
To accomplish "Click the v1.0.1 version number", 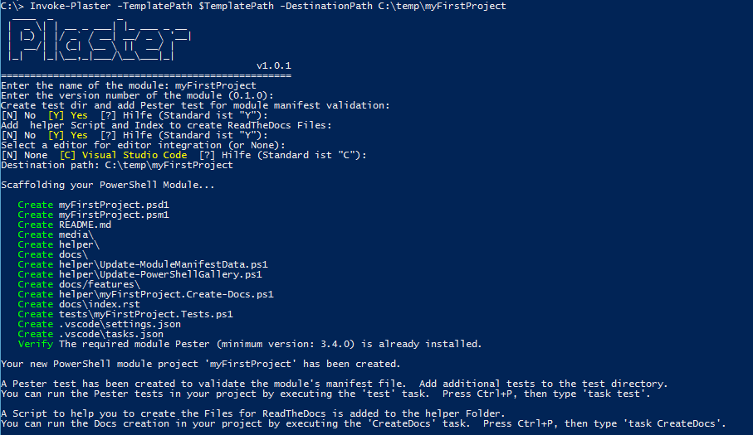I will tap(273, 65).
